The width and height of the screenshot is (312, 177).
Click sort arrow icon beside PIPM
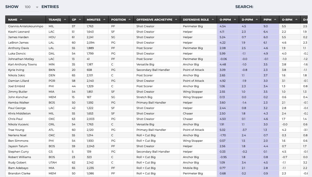pos(275,19)
